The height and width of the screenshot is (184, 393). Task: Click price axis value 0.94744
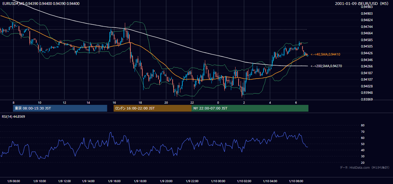[367, 27]
